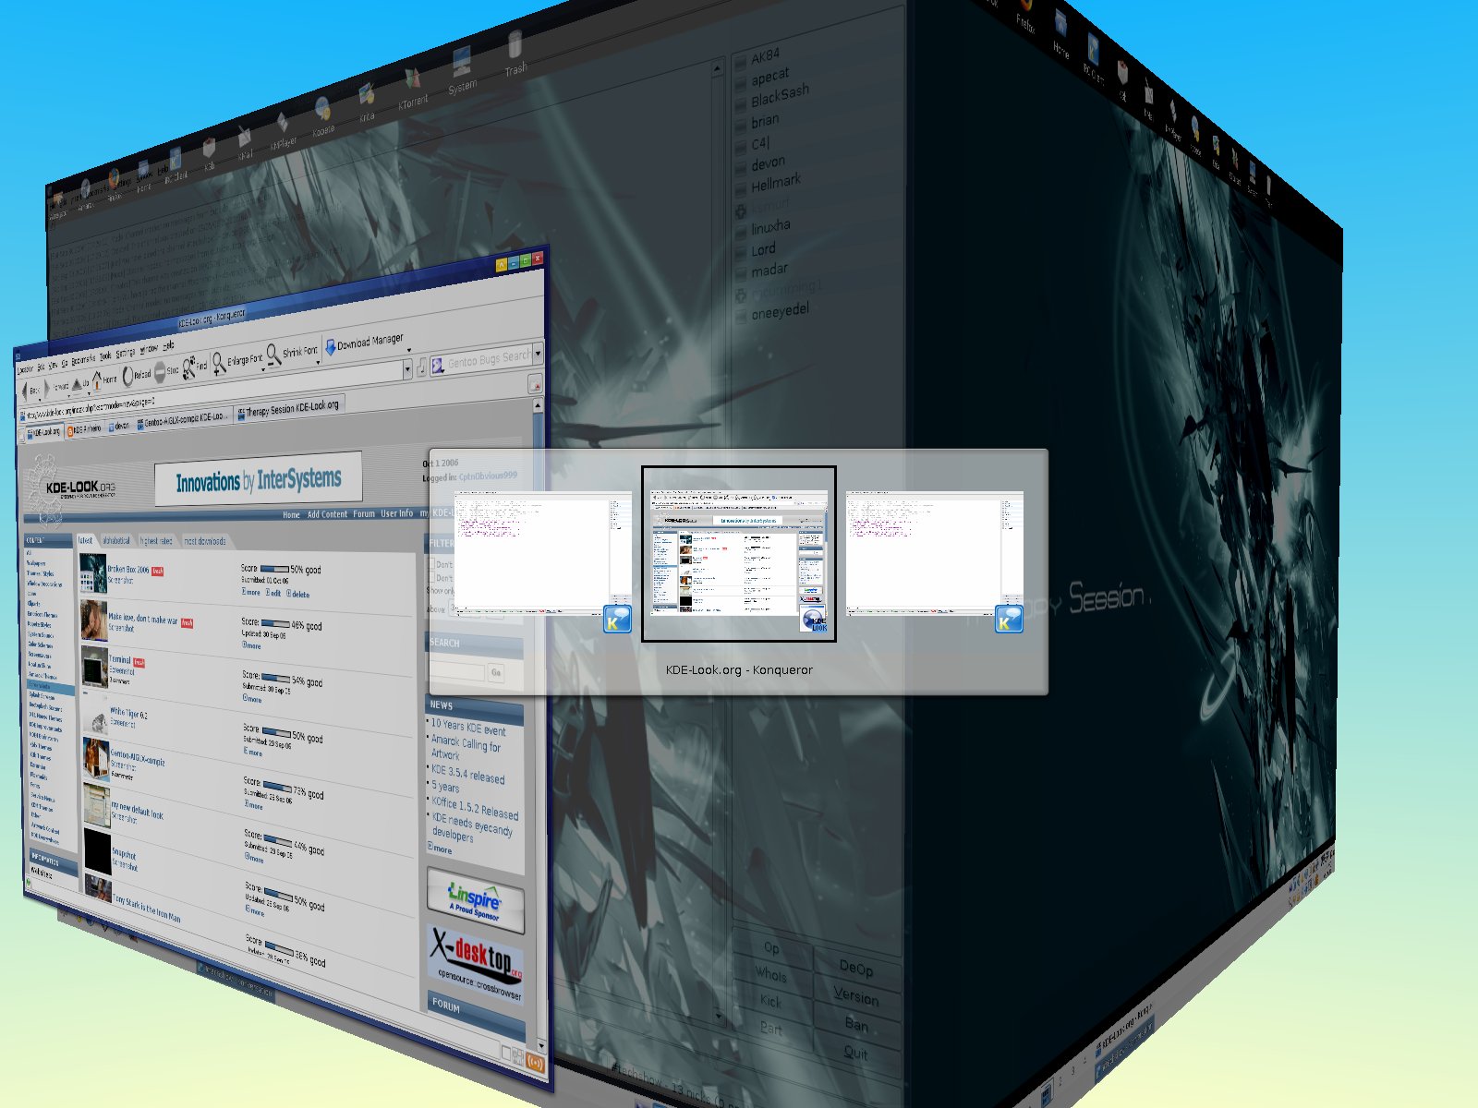Reload the page in Konqueror

(x=128, y=376)
